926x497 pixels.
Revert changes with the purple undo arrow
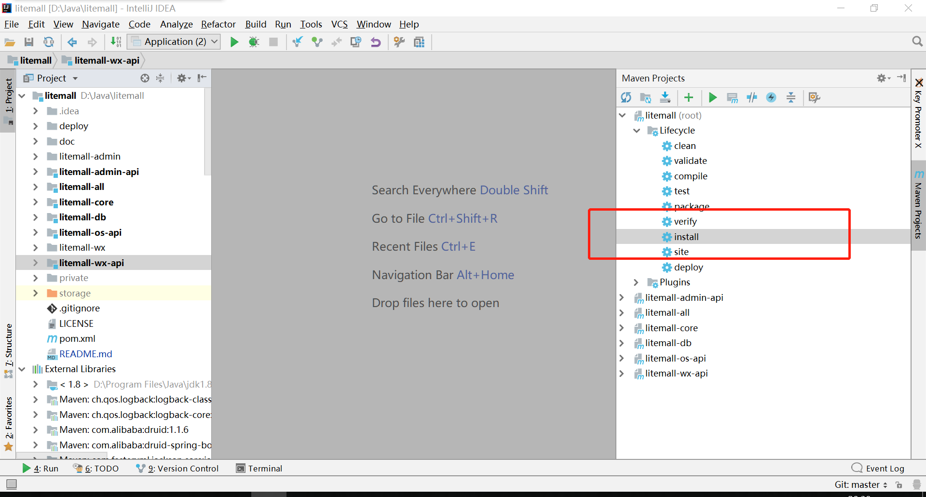(375, 42)
